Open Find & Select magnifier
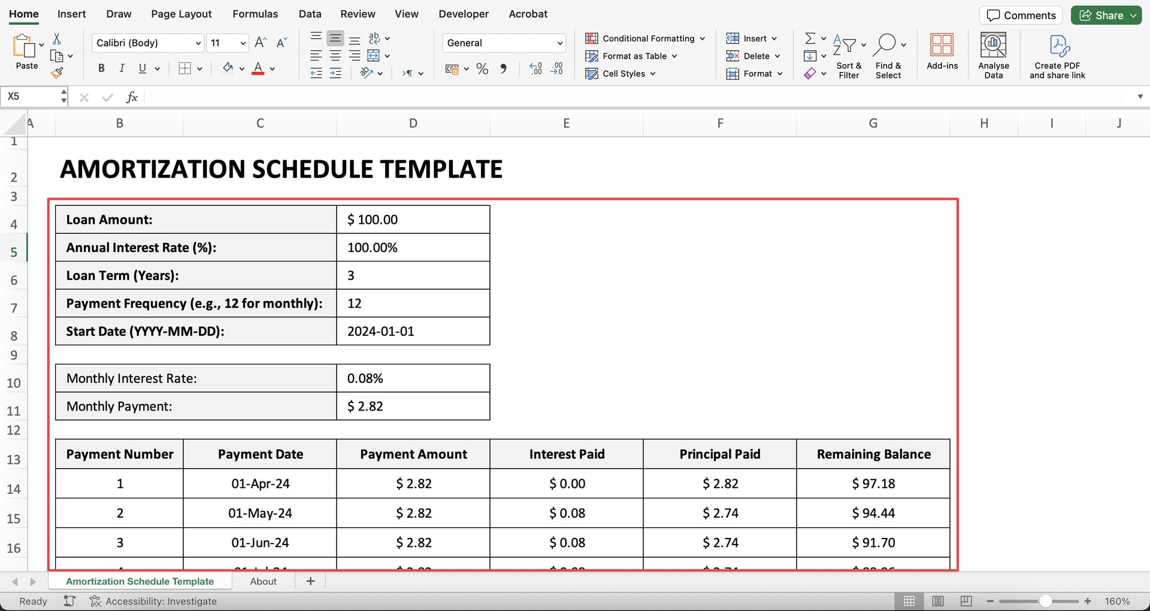This screenshot has width=1150, height=611. [885, 45]
